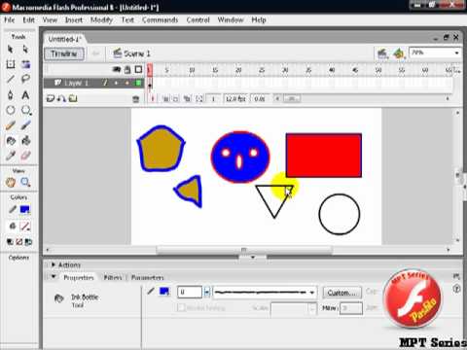Open the Commands menu
This screenshot has height=350, width=467.
[x=160, y=20]
